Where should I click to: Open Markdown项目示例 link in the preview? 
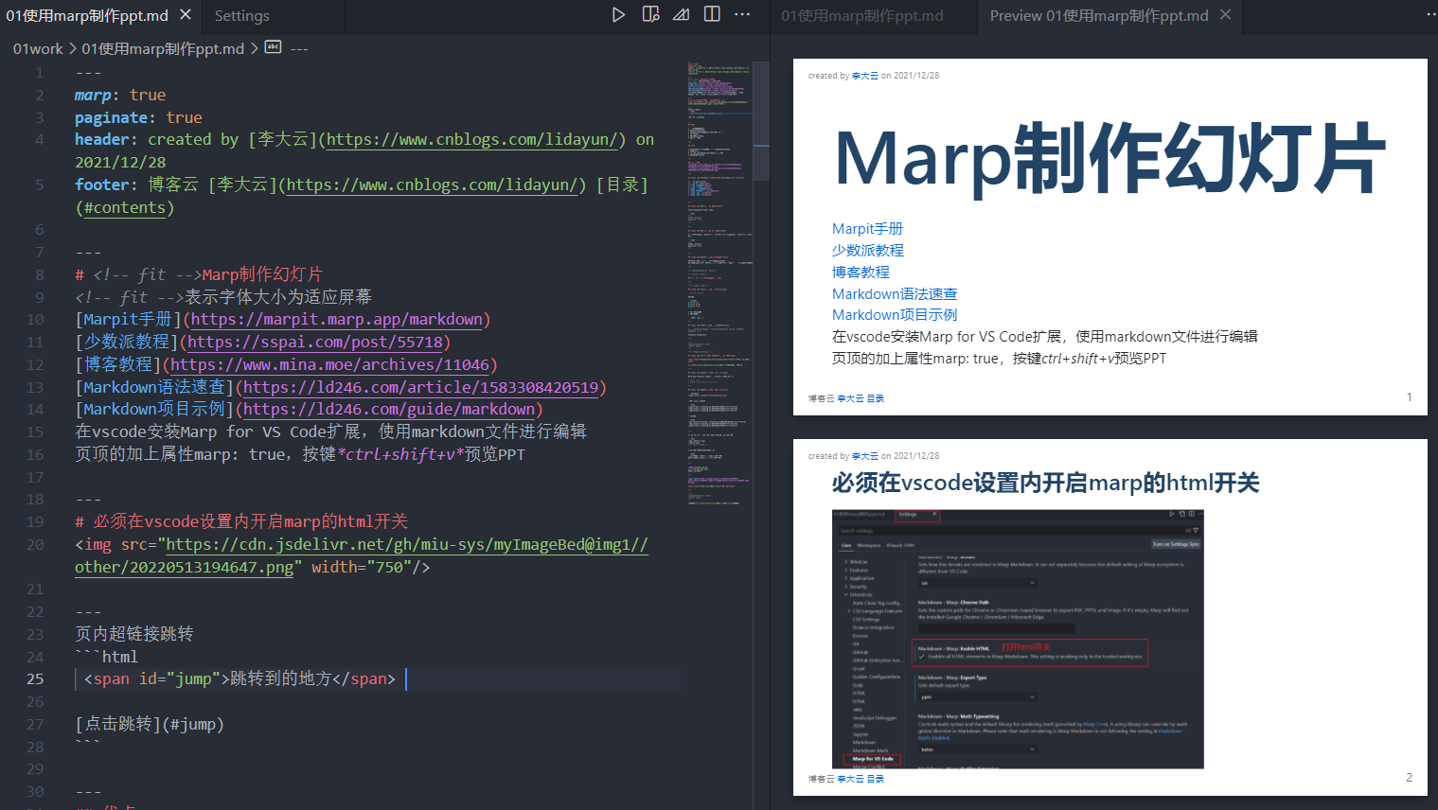pos(895,315)
